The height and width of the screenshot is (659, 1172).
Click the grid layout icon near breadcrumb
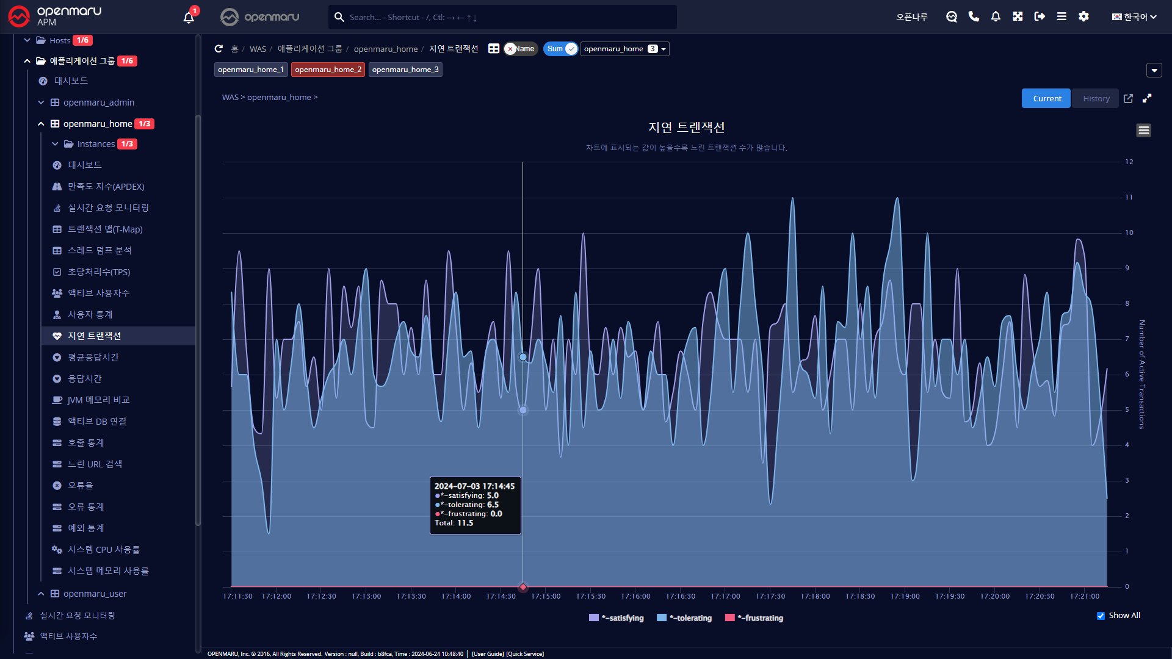pyautogui.click(x=494, y=49)
